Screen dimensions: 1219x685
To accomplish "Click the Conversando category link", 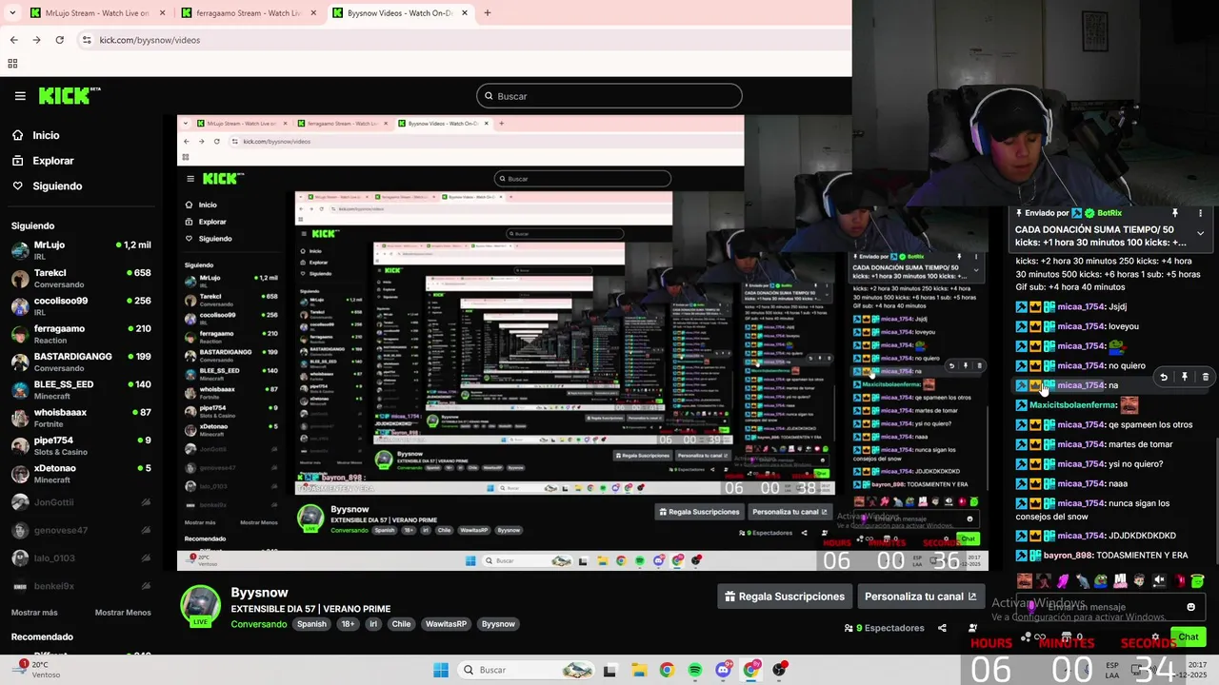I will coord(259,624).
